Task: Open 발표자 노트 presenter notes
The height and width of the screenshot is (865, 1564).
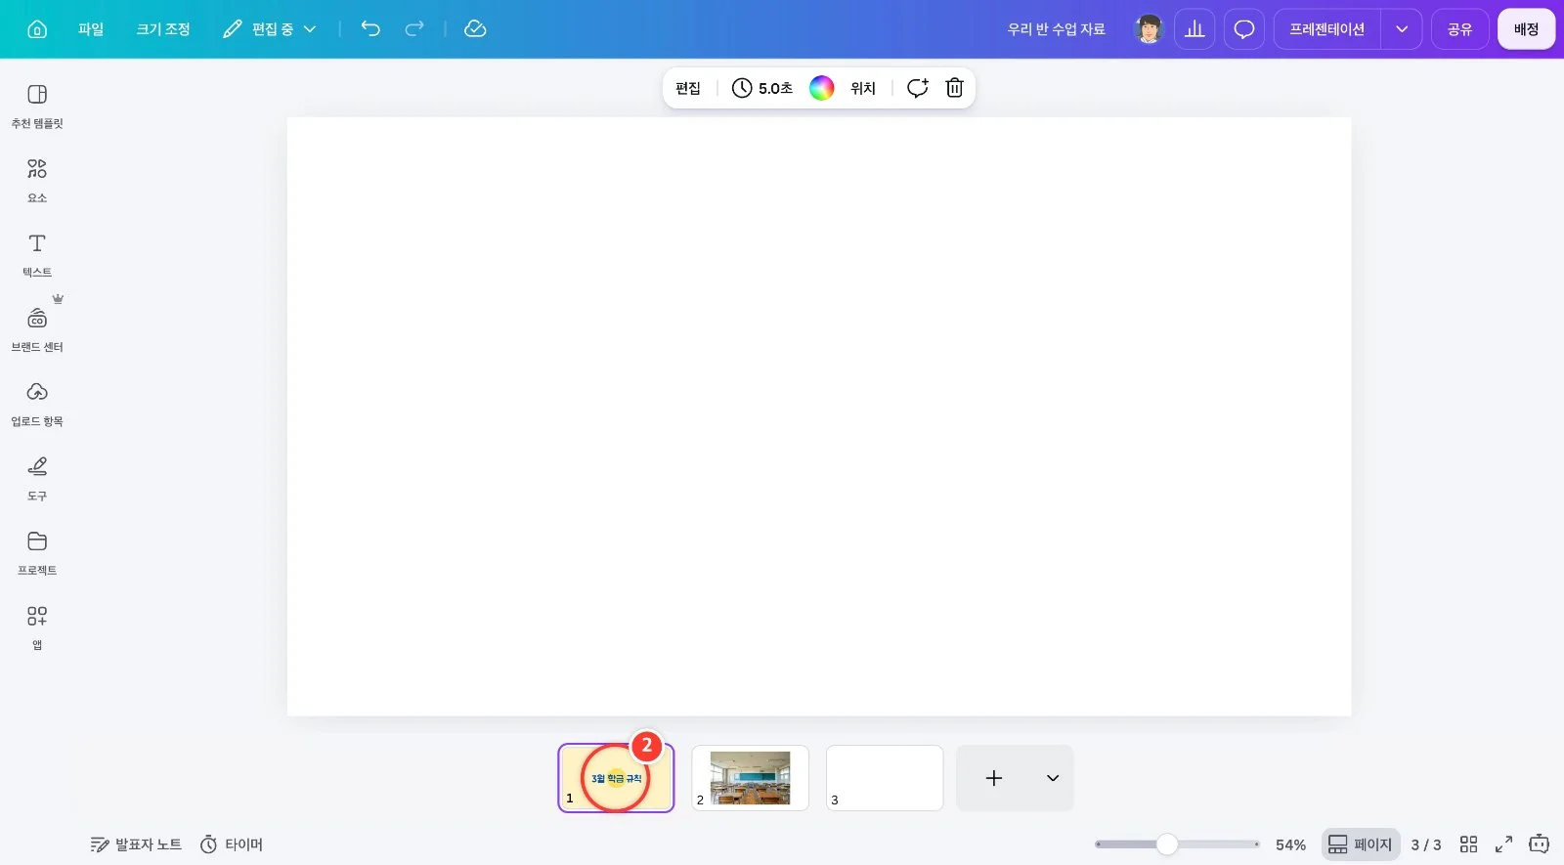Action: pyautogui.click(x=136, y=844)
